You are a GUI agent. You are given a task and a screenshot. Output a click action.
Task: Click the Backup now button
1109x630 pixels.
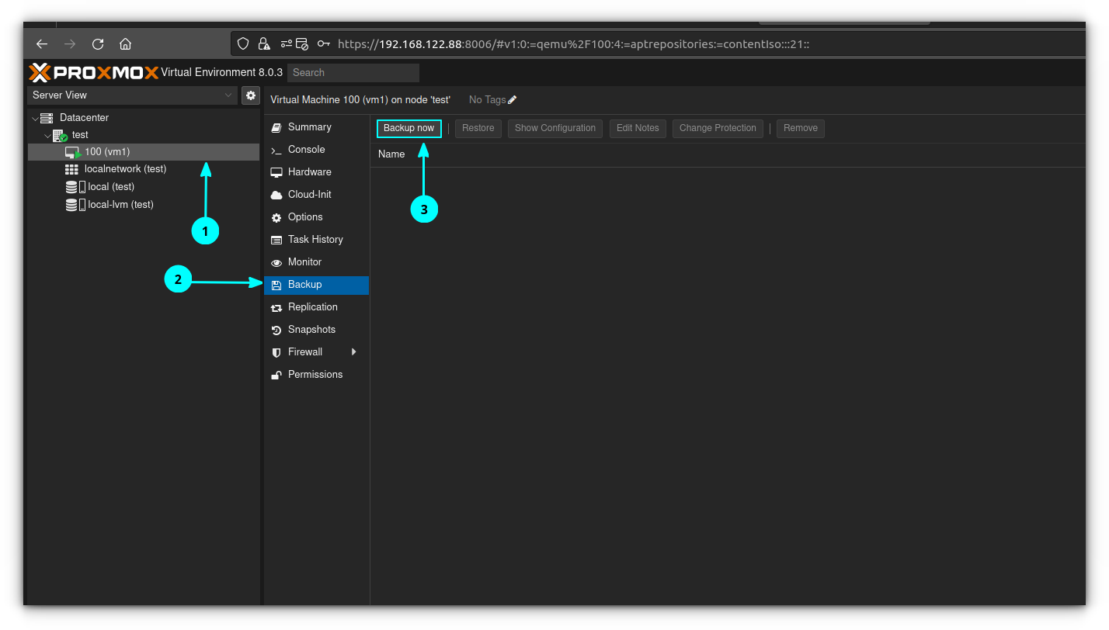coord(408,129)
